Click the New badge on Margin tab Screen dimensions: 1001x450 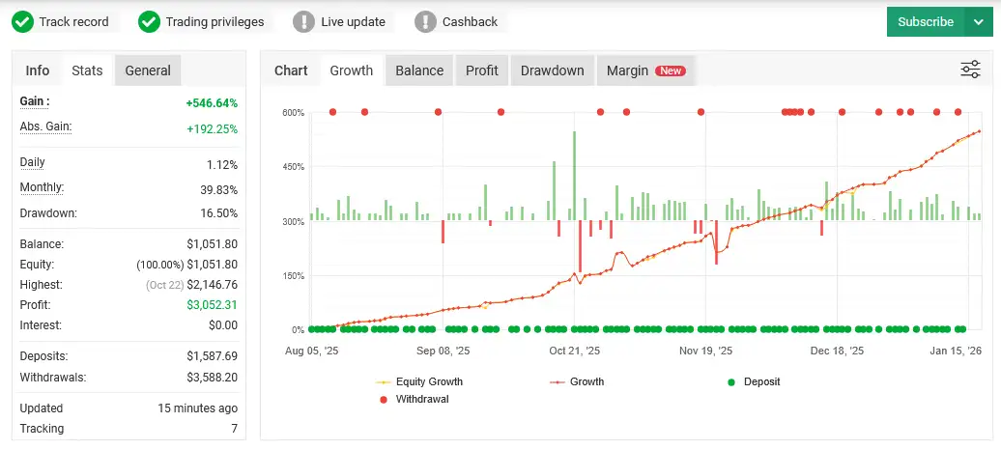(670, 70)
